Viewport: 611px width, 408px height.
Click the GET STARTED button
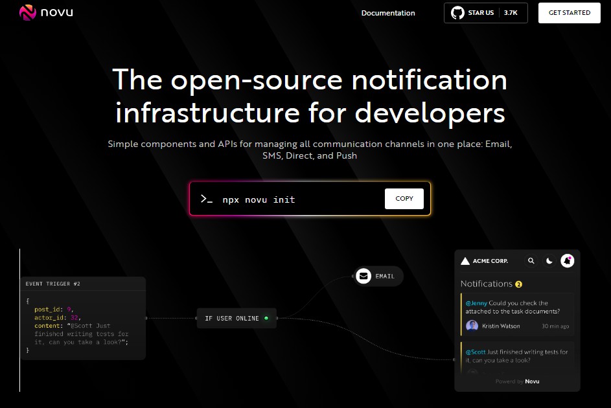(x=569, y=12)
